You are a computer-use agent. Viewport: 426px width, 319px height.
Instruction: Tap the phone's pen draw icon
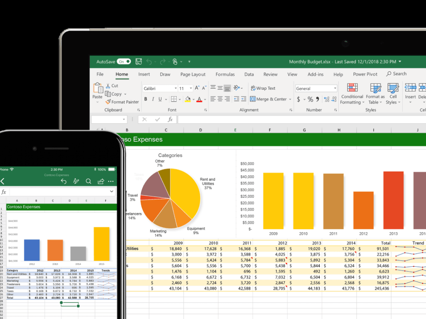point(76,181)
